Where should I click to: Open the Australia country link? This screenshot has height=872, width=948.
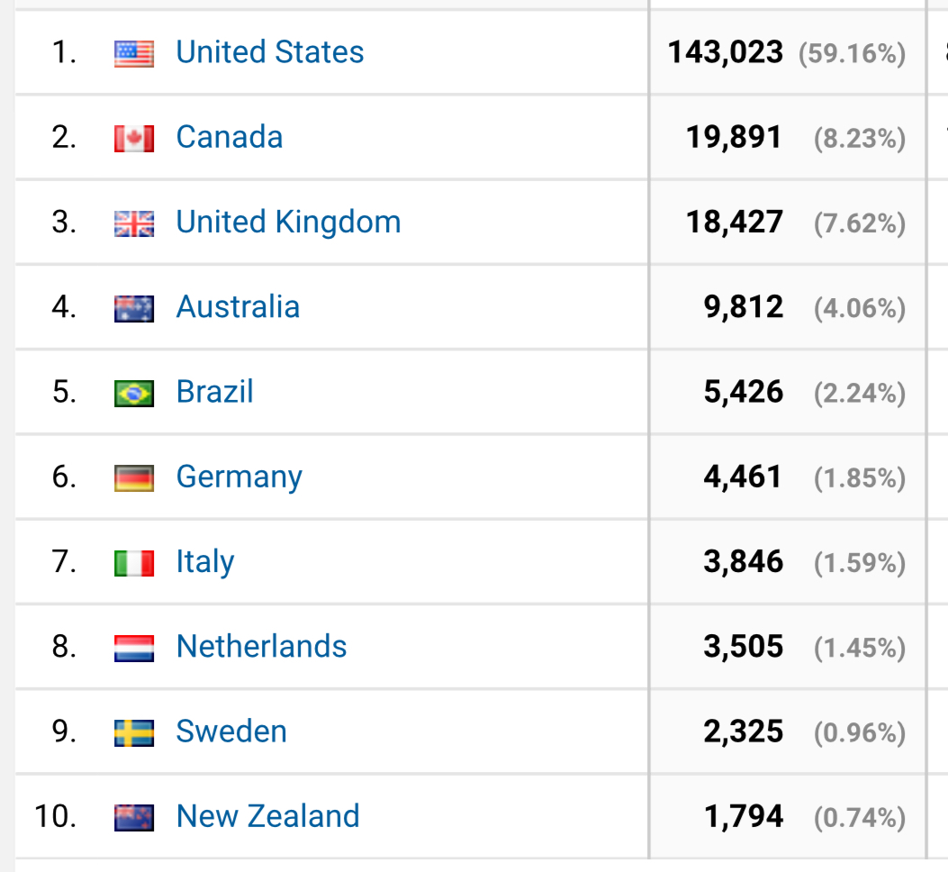pyautogui.click(x=238, y=307)
